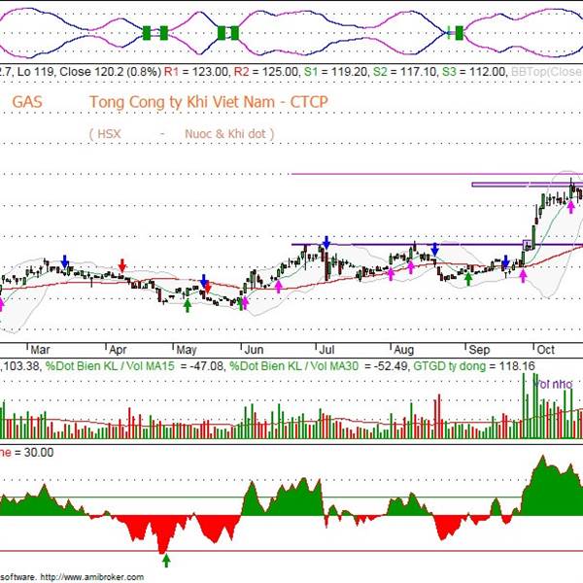Click the rightmost green squeeze marker in top pane

pyautogui.click(x=460, y=33)
